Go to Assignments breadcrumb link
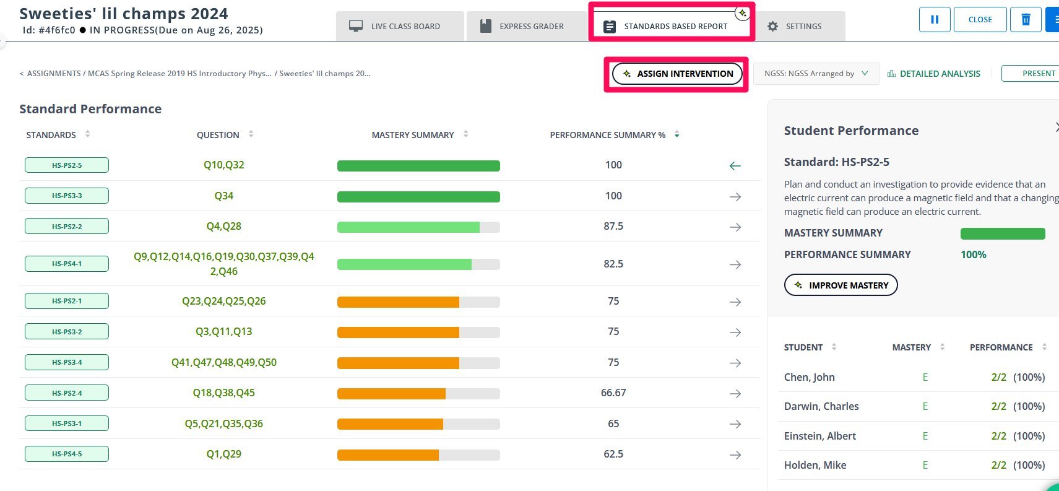 pos(54,73)
